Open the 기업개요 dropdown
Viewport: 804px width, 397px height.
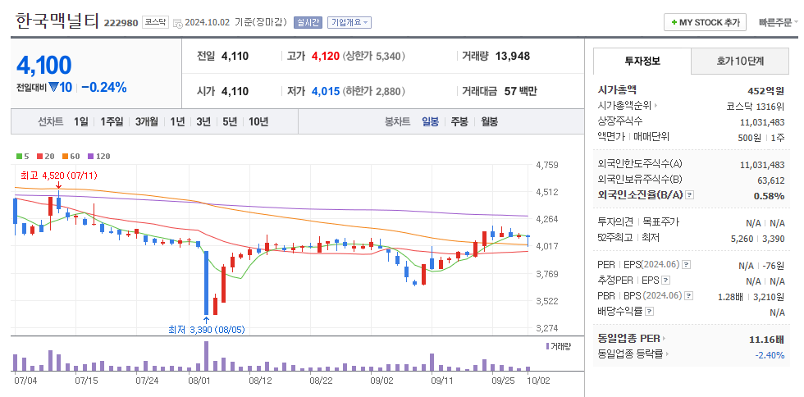(x=349, y=23)
